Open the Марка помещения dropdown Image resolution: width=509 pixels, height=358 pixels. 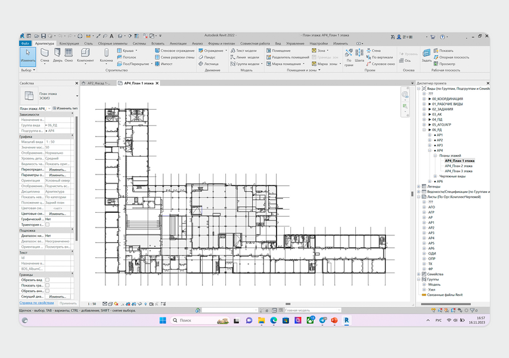pos(303,64)
